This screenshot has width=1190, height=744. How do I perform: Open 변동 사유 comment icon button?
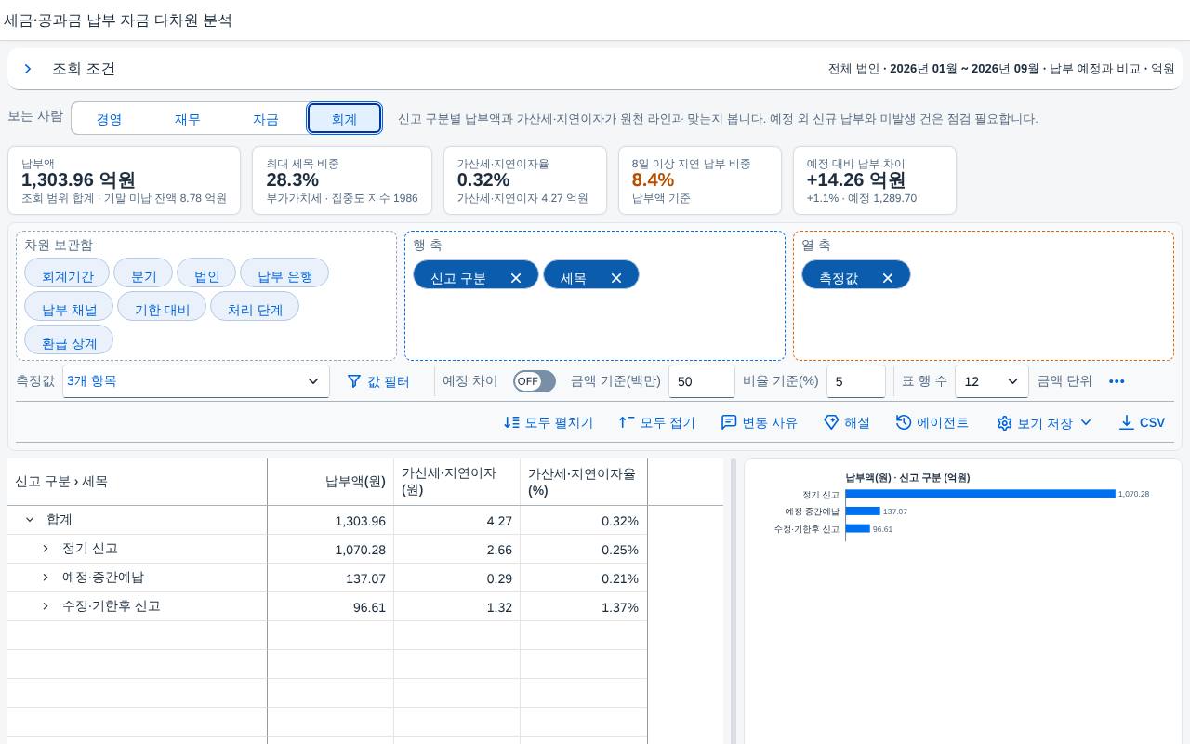(x=760, y=422)
